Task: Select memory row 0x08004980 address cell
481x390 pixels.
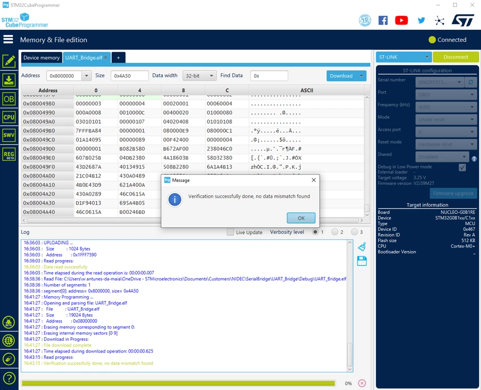Action: coord(48,103)
